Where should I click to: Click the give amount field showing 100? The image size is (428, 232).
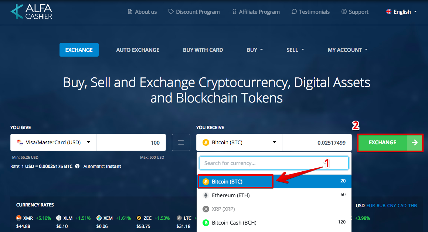[x=131, y=142]
